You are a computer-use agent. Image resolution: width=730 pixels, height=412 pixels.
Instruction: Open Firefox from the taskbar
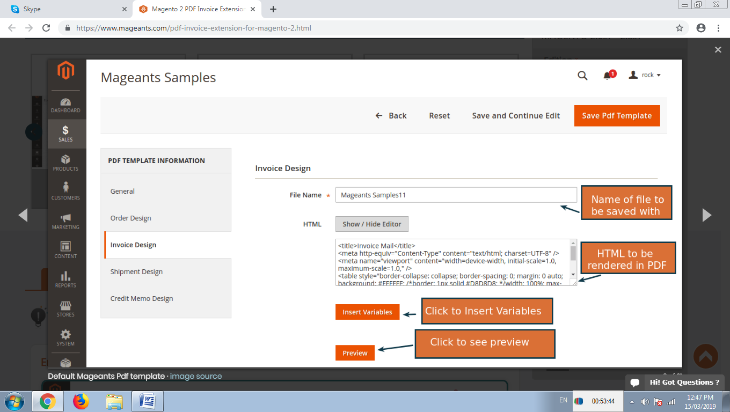(x=81, y=401)
